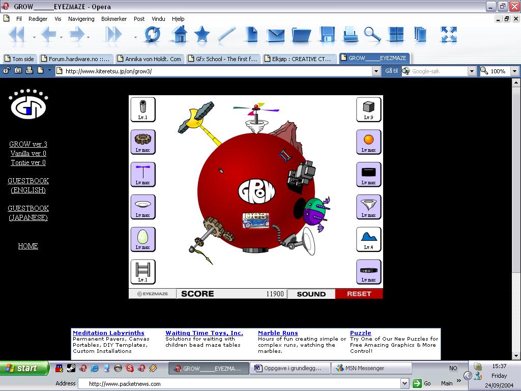Image resolution: width=521 pixels, height=391 pixels.
Task: Open the Navigering menu
Action: click(81, 19)
